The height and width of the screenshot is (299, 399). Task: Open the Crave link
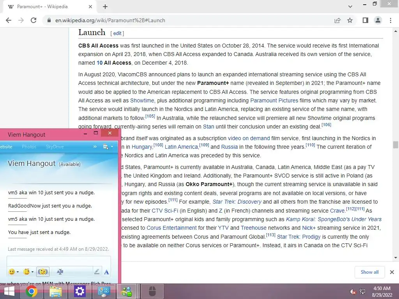tap(337, 211)
